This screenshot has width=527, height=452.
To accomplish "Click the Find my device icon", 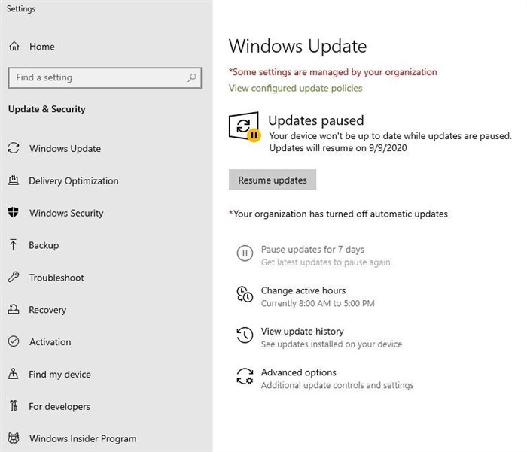I will pyautogui.click(x=13, y=374).
